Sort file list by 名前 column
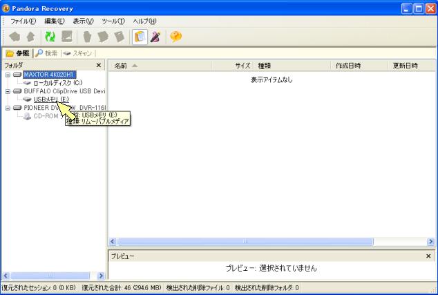This screenshot has height=295, width=438. pos(160,66)
